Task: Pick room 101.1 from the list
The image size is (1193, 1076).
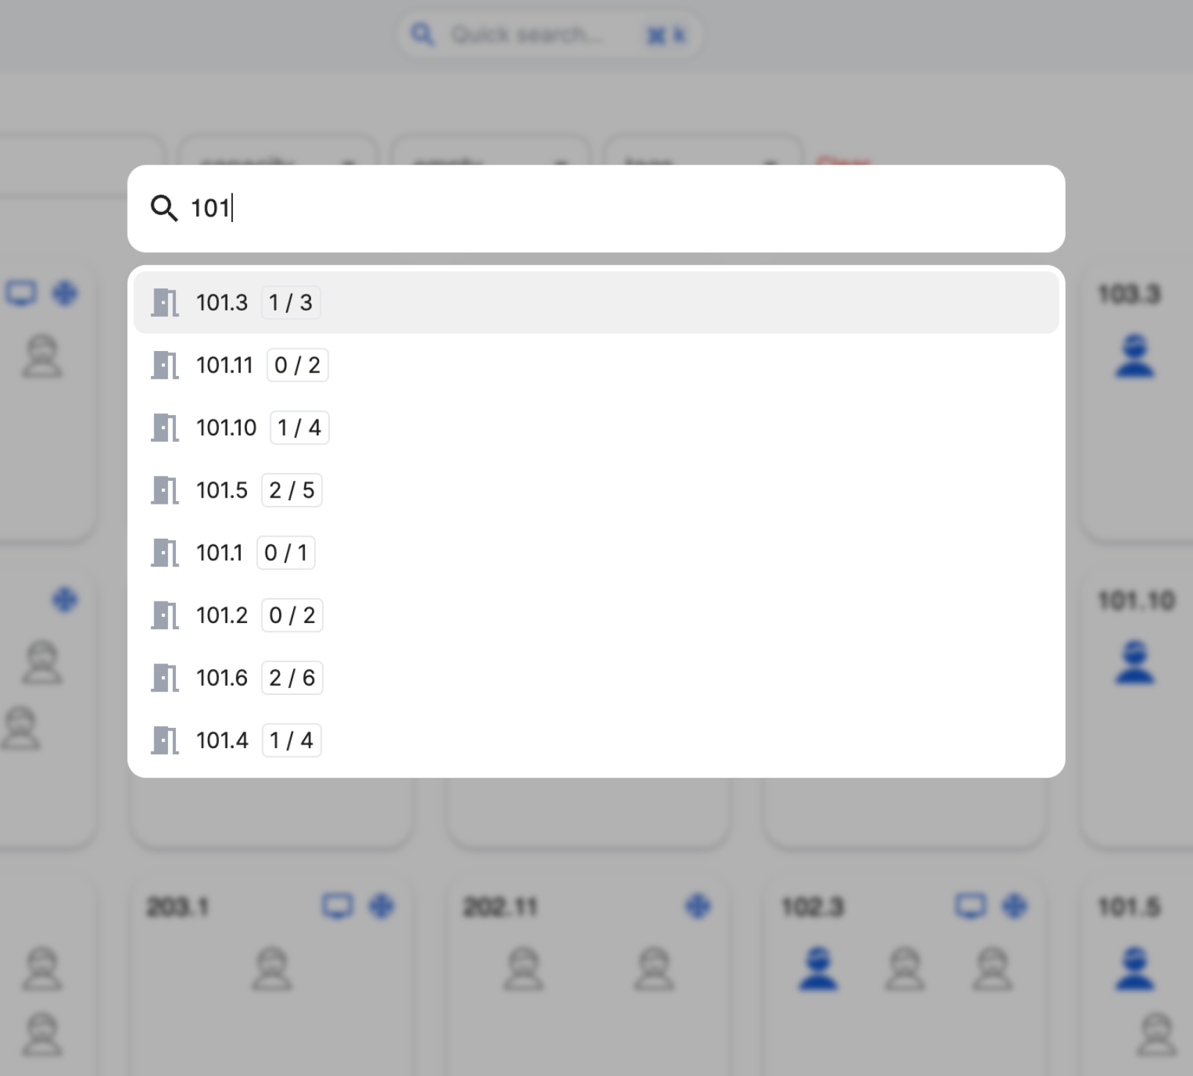Action: point(219,553)
